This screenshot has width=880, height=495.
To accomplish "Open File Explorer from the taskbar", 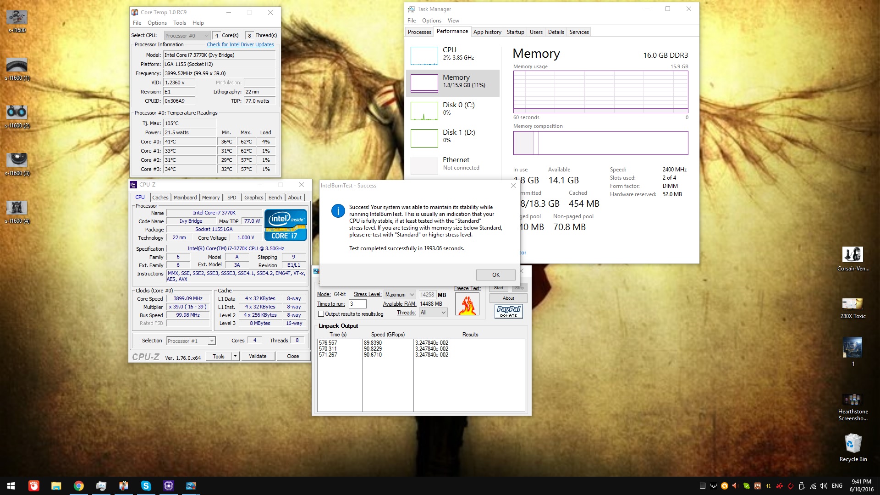I will tap(56, 486).
